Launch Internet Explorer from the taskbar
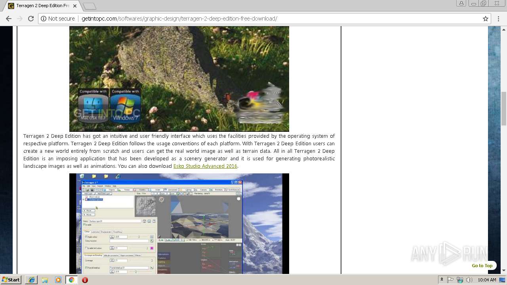This screenshot has height=285, width=507. click(32, 280)
